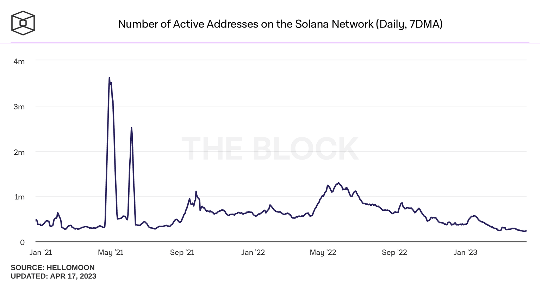Click THE BLOCK watermark in chart center
The height and width of the screenshot is (284, 541).
270,149
